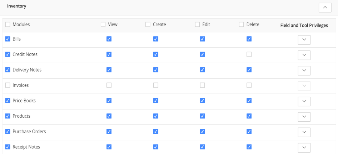The image size is (338, 154).
Task: Uncheck Edit permission for Purchase Orders
Action: click(203, 132)
